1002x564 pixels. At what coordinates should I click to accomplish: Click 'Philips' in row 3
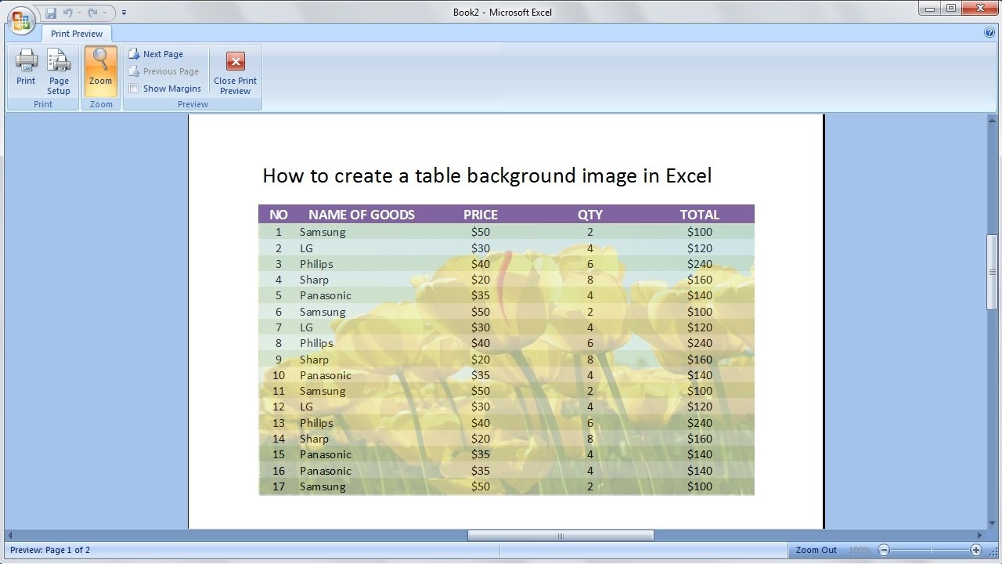(316, 264)
